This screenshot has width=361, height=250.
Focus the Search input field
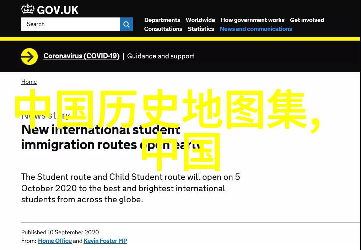(x=70, y=24)
